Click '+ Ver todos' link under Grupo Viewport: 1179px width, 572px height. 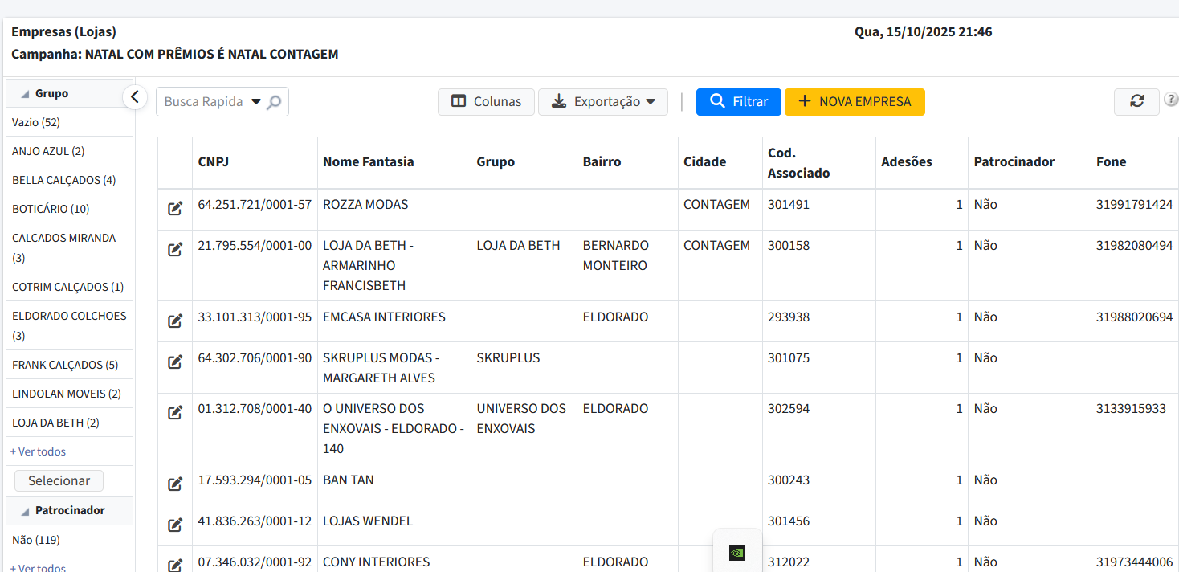tap(38, 451)
